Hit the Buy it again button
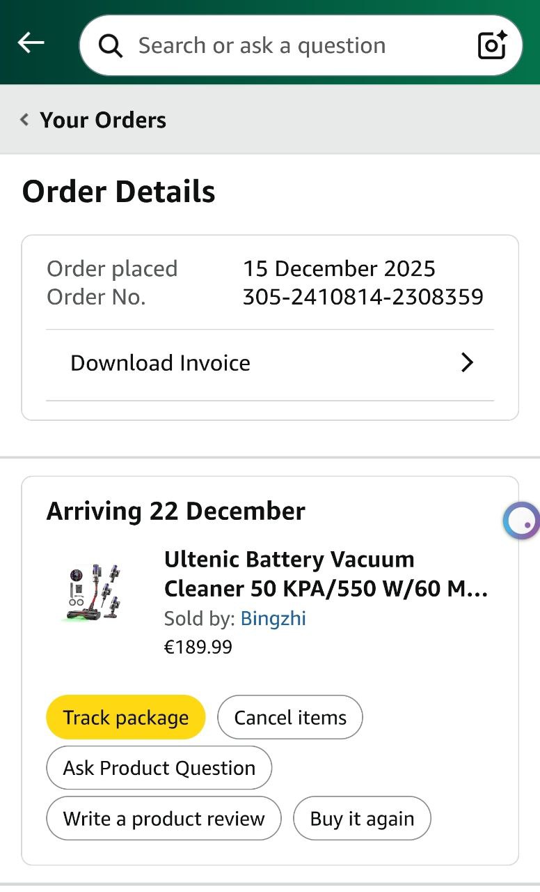Screen dimensions: 540x892 tap(362, 818)
